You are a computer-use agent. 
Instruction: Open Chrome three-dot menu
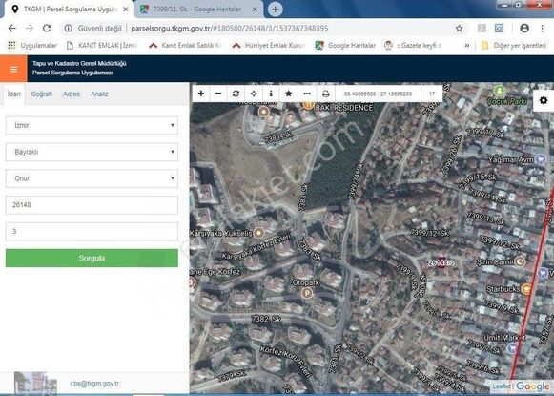[542, 29]
